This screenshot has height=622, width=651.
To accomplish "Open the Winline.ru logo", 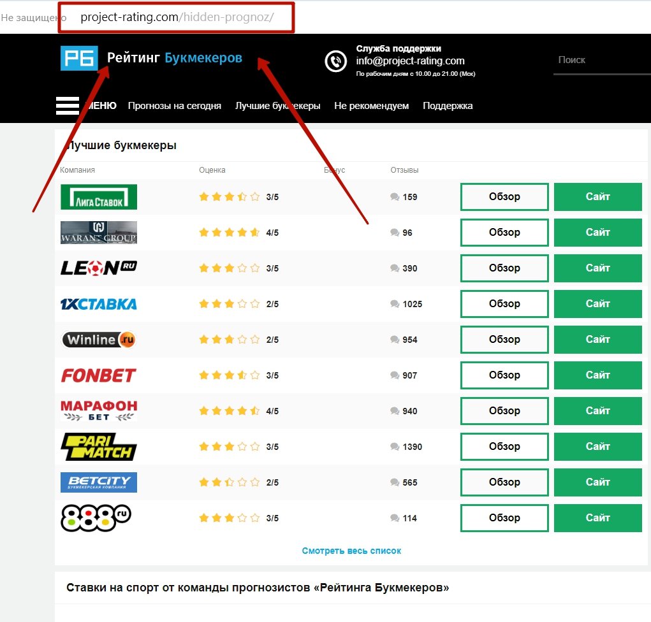I will [99, 340].
